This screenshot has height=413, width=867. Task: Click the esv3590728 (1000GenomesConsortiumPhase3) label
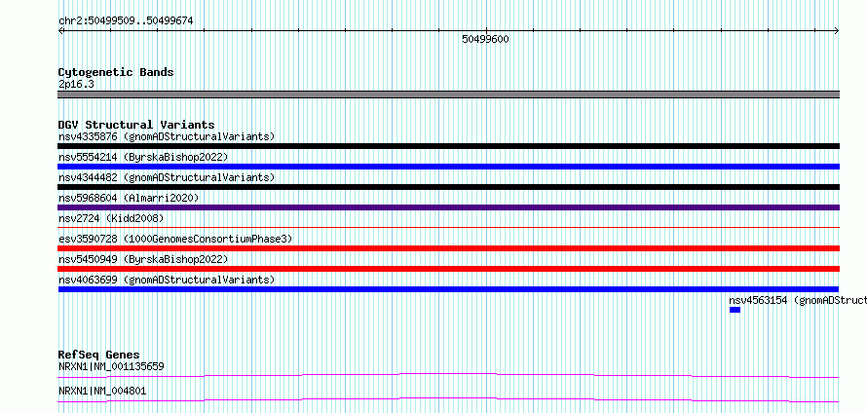(175, 239)
